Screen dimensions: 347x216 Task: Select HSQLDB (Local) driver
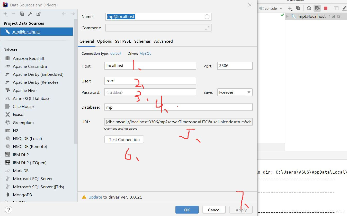[x=27, y=138]
